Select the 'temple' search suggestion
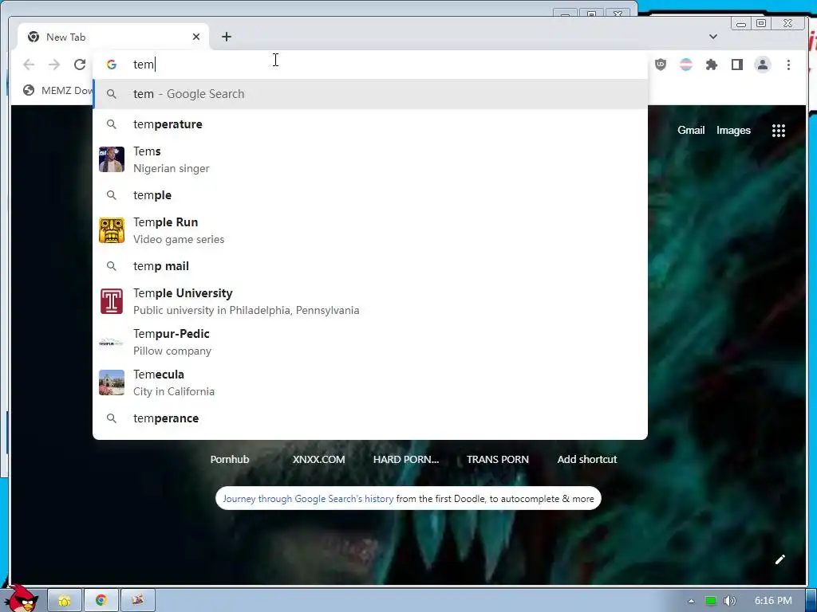Screen dimensions: 817x612 pos(370,195)
